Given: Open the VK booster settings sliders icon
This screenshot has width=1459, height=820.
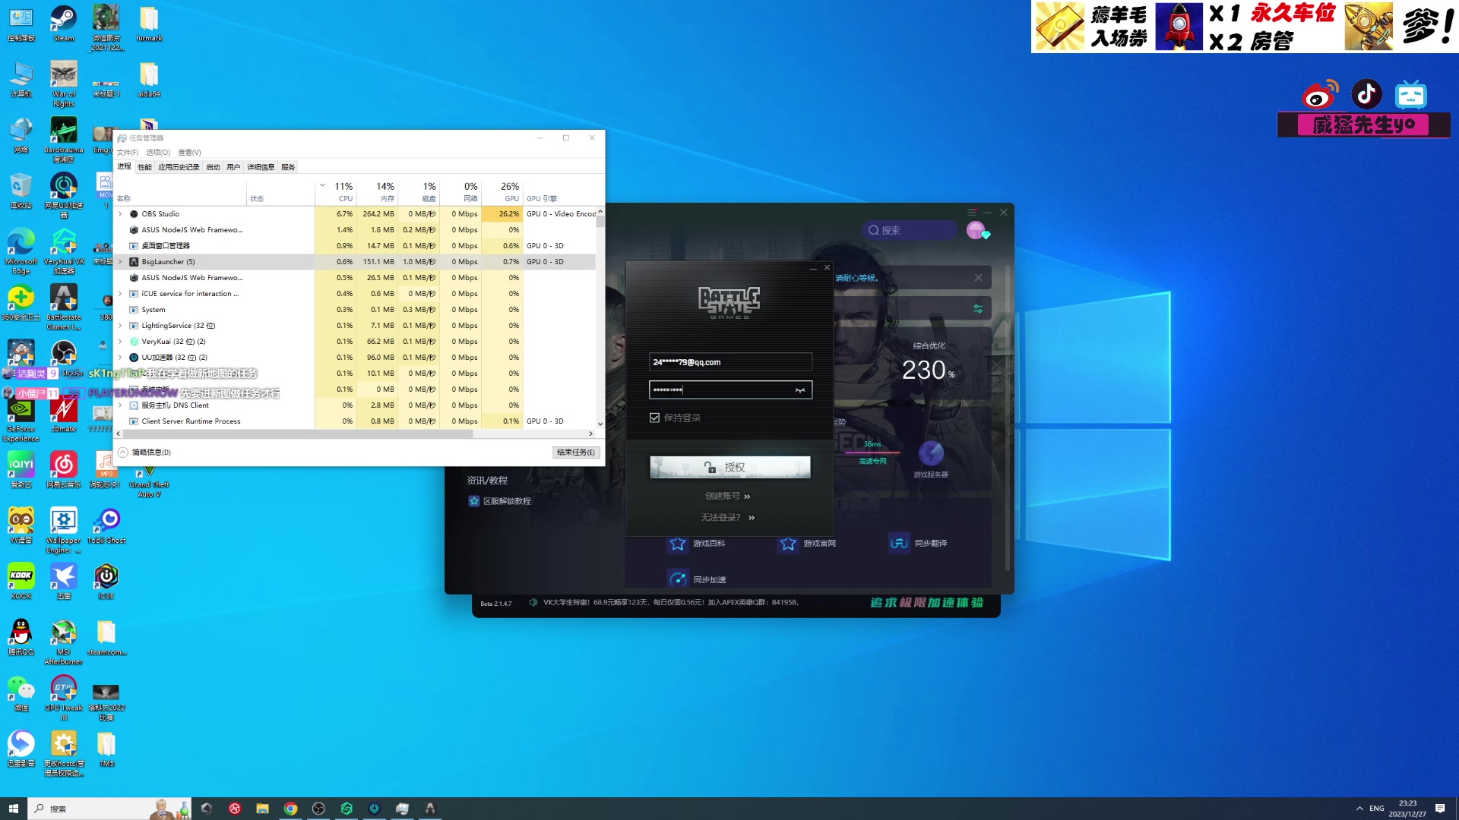Looking at the screenshot, I should [978, 308].
